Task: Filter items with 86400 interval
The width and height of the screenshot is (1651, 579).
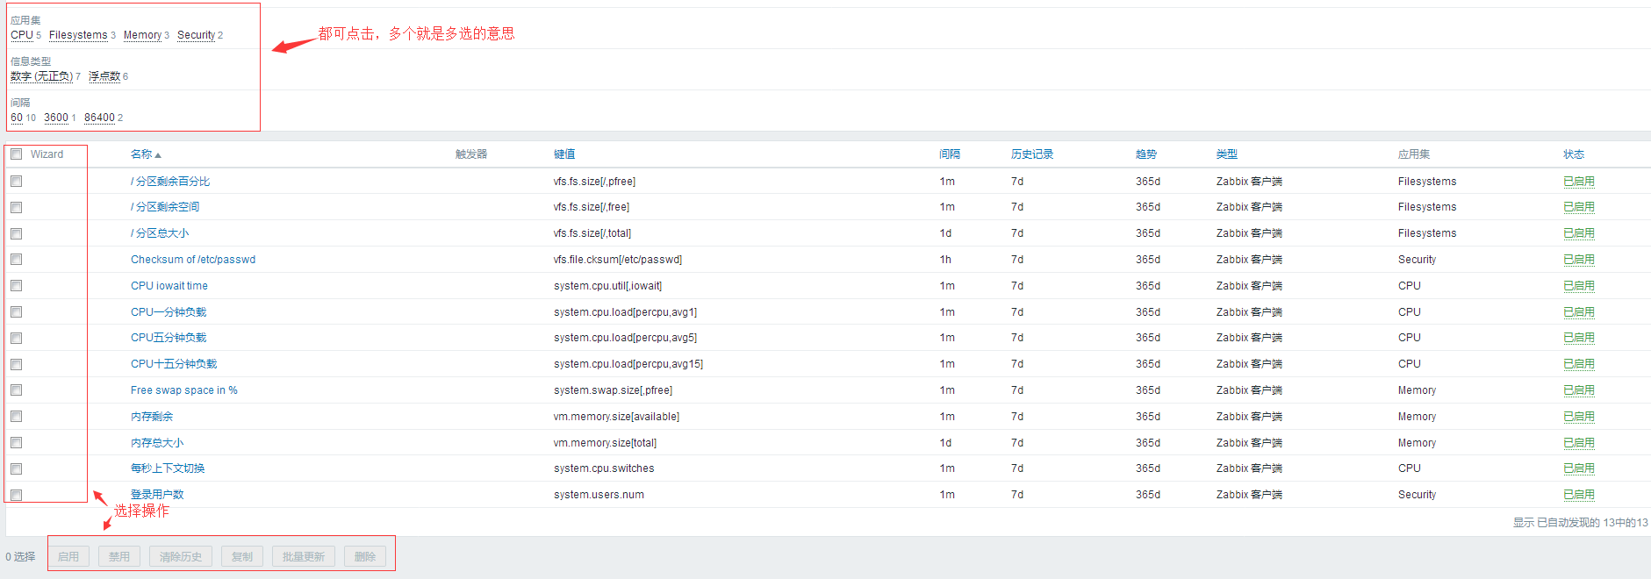Action: point(99,118)
